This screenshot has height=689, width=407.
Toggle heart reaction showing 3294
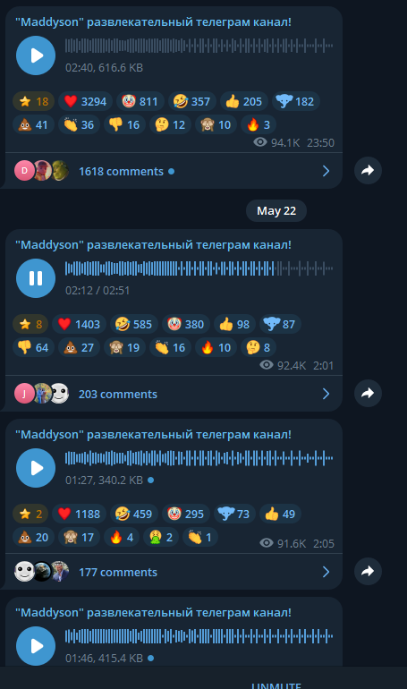tap(85, 101)
